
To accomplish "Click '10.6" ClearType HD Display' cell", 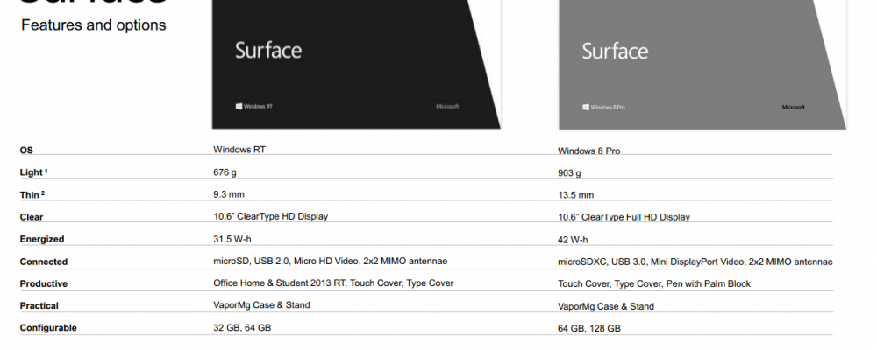I will [271, 216].
